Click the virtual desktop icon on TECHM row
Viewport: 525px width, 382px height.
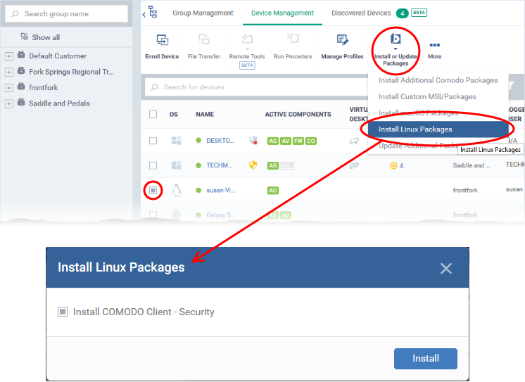click(x=354, y=165)
